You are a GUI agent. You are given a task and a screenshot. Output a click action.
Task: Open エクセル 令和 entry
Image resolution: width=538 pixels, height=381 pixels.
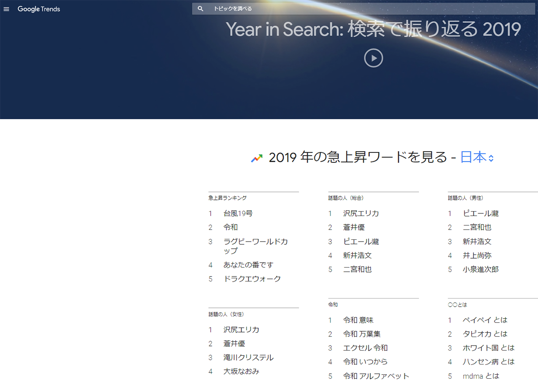pos(365,348)
